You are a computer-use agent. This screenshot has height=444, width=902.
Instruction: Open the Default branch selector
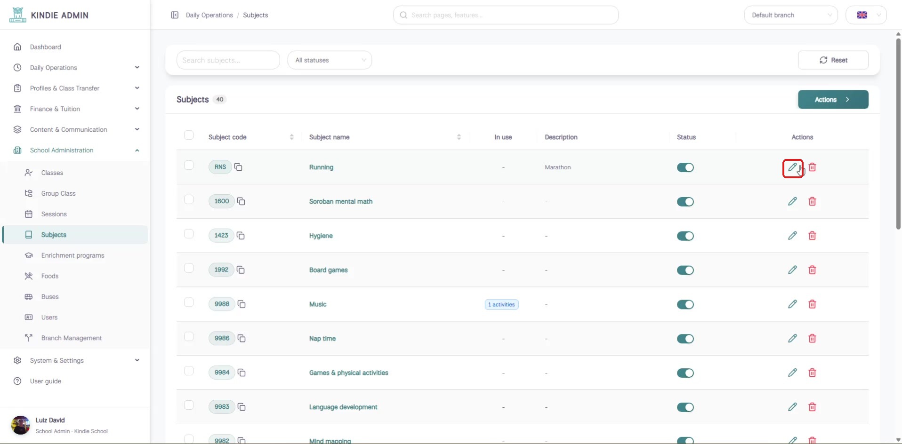[x=791, y=15]
